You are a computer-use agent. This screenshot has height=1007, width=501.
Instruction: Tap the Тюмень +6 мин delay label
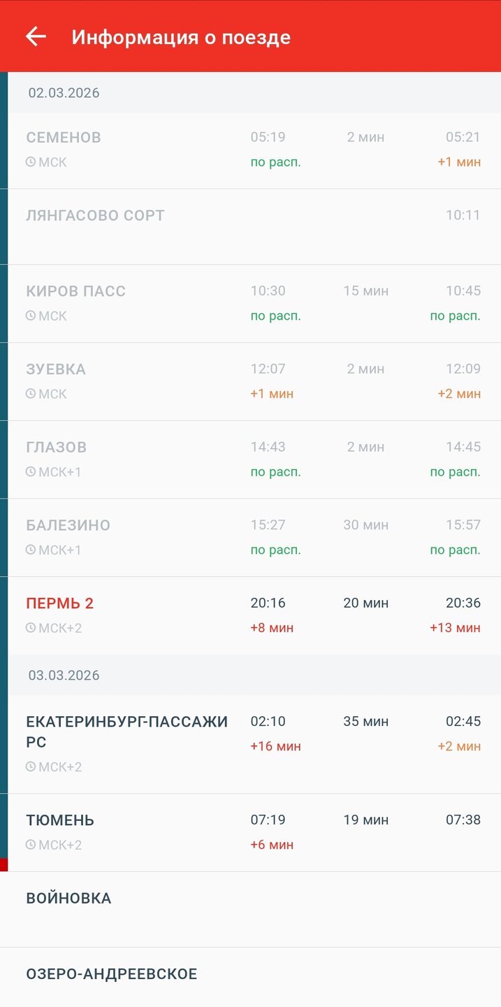coord(272,845)
